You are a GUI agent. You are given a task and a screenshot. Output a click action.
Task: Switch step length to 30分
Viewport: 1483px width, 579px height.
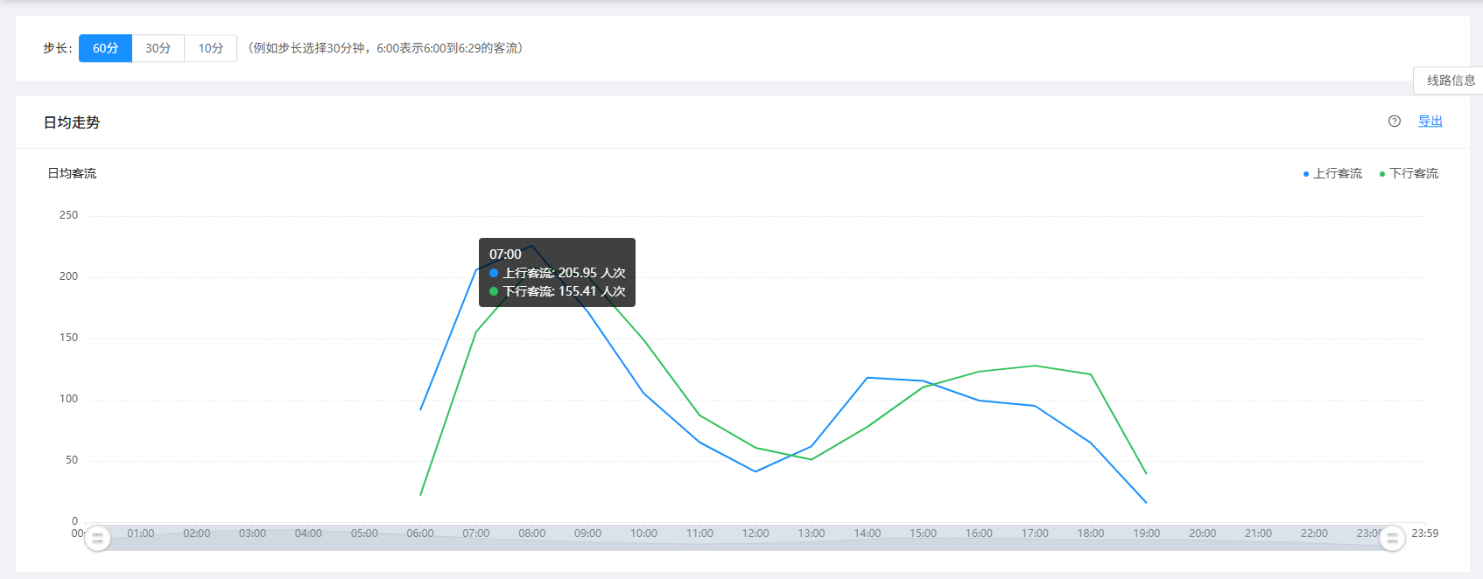click(158, 48)
